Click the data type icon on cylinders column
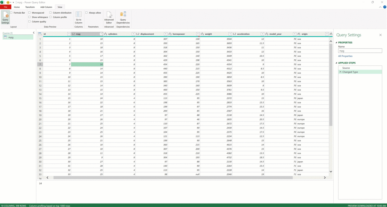Viewport: 387px width, 207px height. [x=106, y=34]
